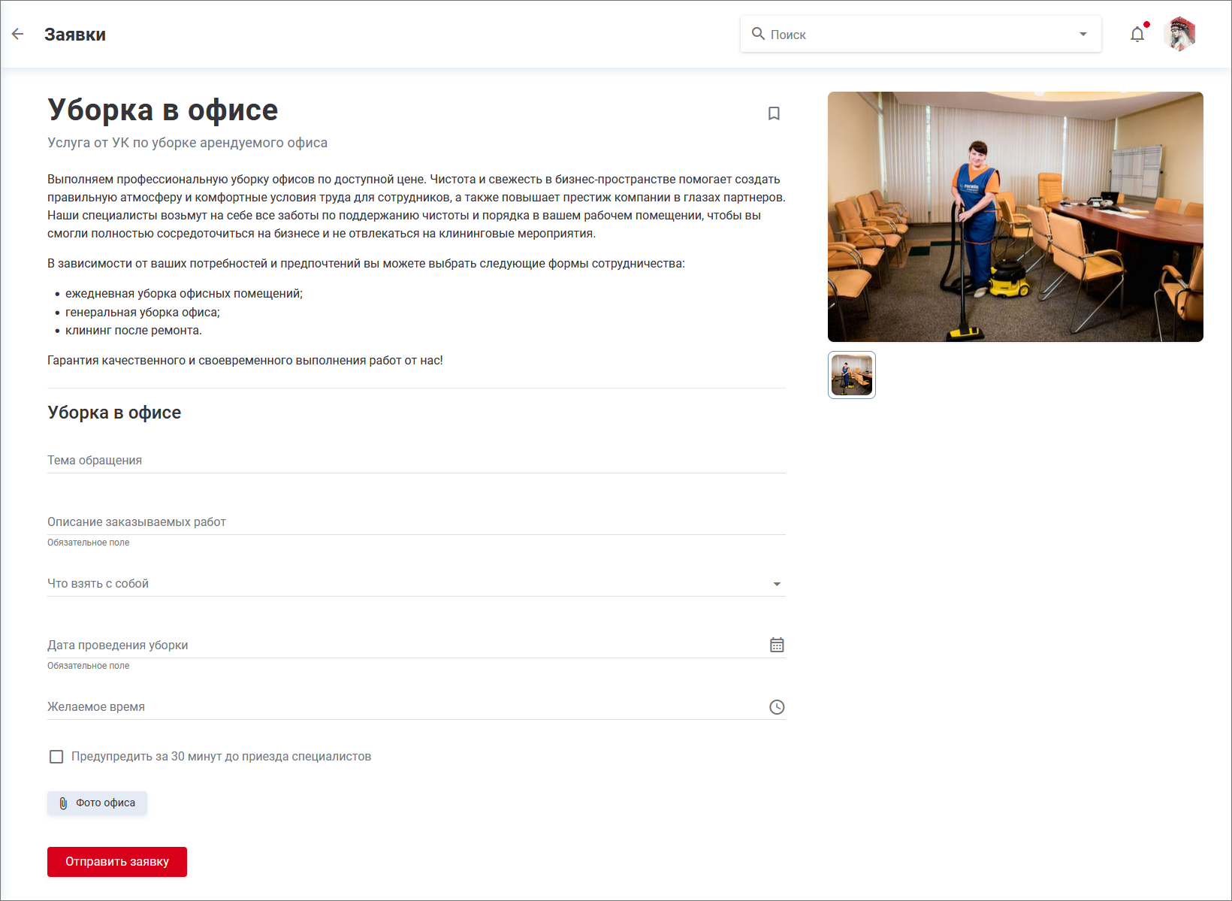Expand the Что взять с собой dropdown
This screenshot has width=1232, height=901.
click(x=777, y=584)
